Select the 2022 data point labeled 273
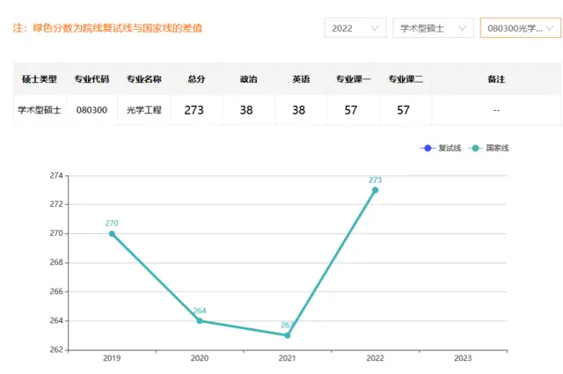Viewport: 563px width, 374px height. pos(376,190)
